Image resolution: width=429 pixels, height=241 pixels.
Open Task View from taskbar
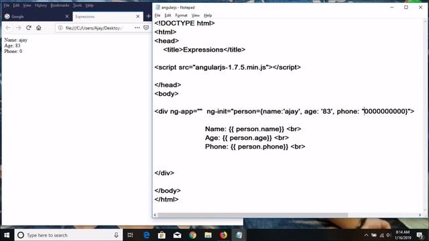[130, 235]
